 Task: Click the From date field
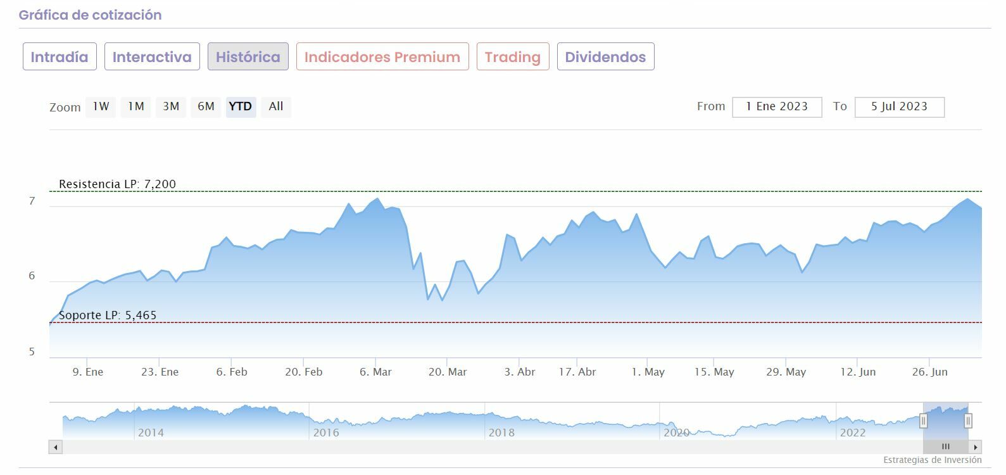pyautogui.click(x=777, y=107)
